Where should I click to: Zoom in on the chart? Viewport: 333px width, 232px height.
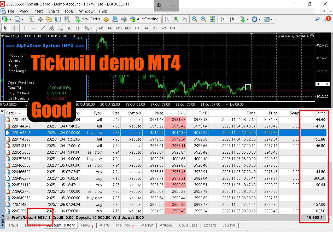tap(195, 19)
